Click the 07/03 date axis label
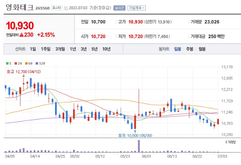This screenshot has height=165, width=241. click(222, 157)
